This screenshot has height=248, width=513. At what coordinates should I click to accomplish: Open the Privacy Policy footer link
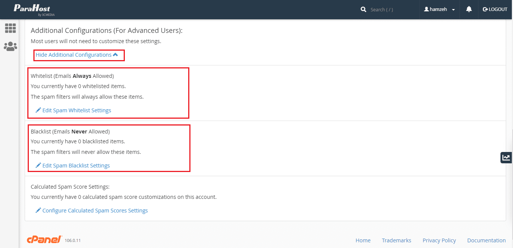pyautogui.click(x=439, y=240)
